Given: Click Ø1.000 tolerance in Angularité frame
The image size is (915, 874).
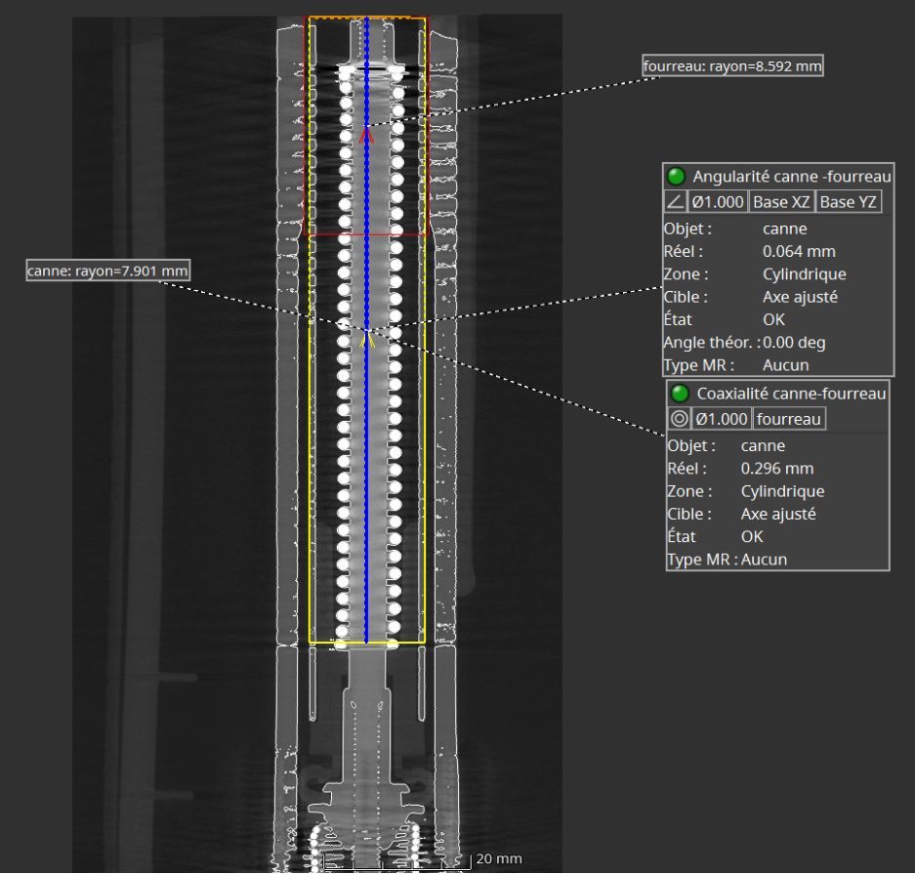Looking at the screenshot, I should coord(718,202).
